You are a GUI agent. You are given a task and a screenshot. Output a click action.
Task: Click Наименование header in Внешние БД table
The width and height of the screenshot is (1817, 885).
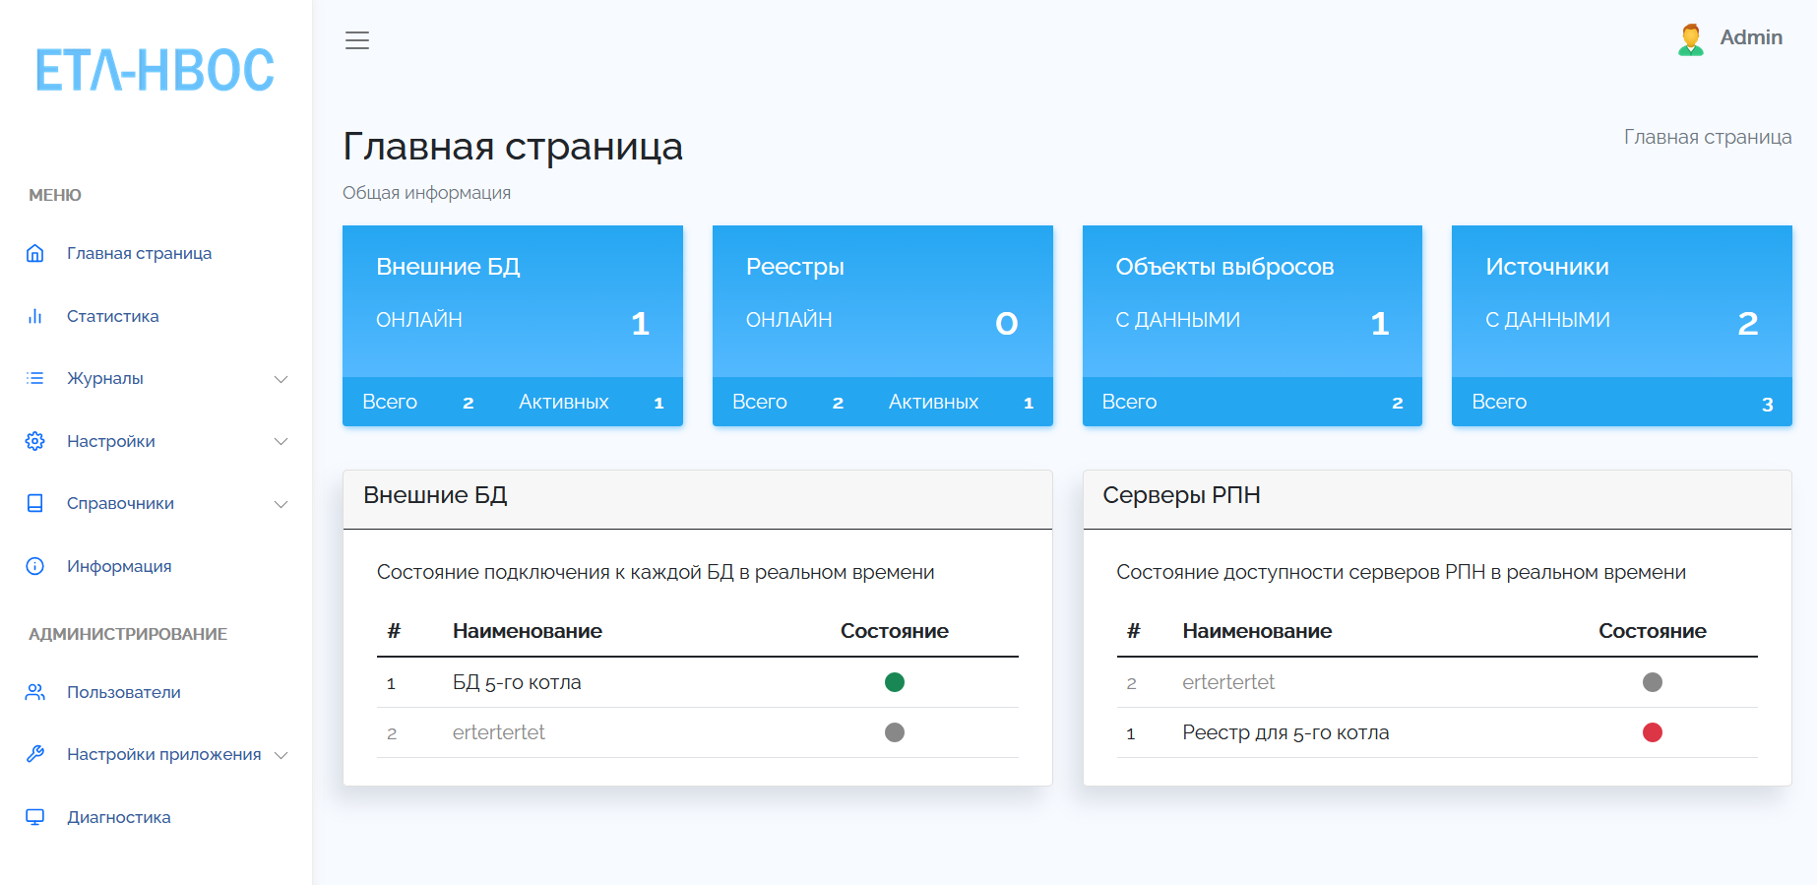coord(528,631)
